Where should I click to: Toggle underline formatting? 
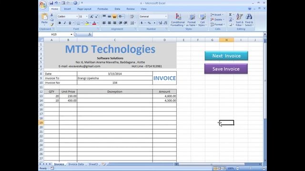pos(70,23)
